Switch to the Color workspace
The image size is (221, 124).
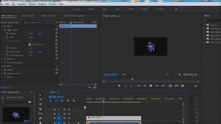[104, 9]
